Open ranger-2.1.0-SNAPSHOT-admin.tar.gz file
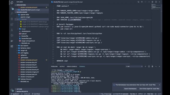Viewport: 170px width, 95px height. point(34,22)
